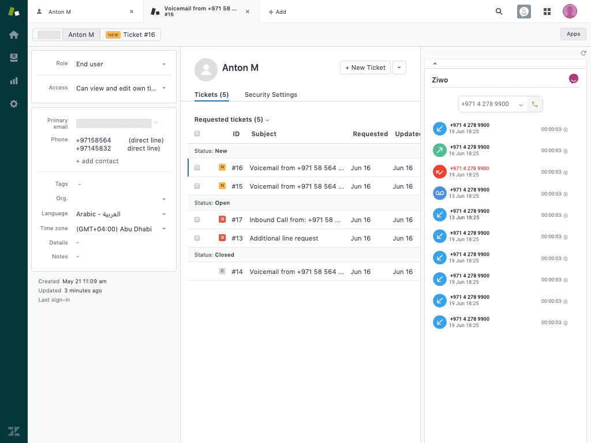Open the Admin gear icon
This screenshot has width=591, height=443.
pyautogui.click(x=14, y=104)
